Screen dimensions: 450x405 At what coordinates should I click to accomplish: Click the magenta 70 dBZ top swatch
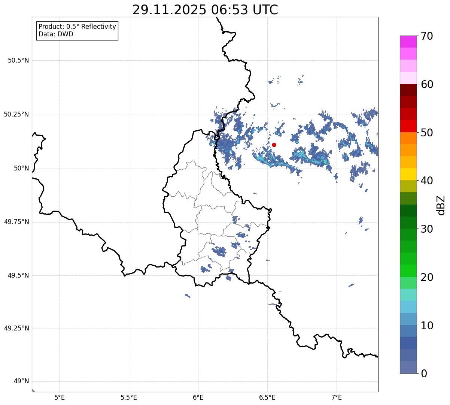(408, 42)
